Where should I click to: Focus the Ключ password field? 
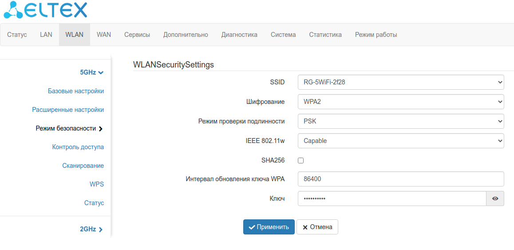click(391, 199)
